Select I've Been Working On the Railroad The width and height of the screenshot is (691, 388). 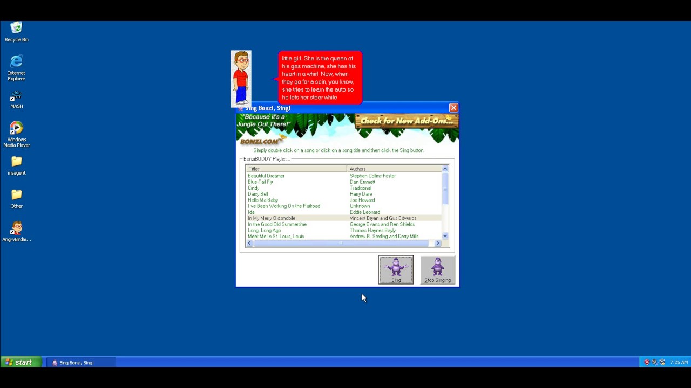(x=284, y=206)
